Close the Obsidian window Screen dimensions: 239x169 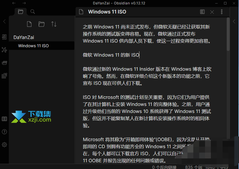(234, 3)
